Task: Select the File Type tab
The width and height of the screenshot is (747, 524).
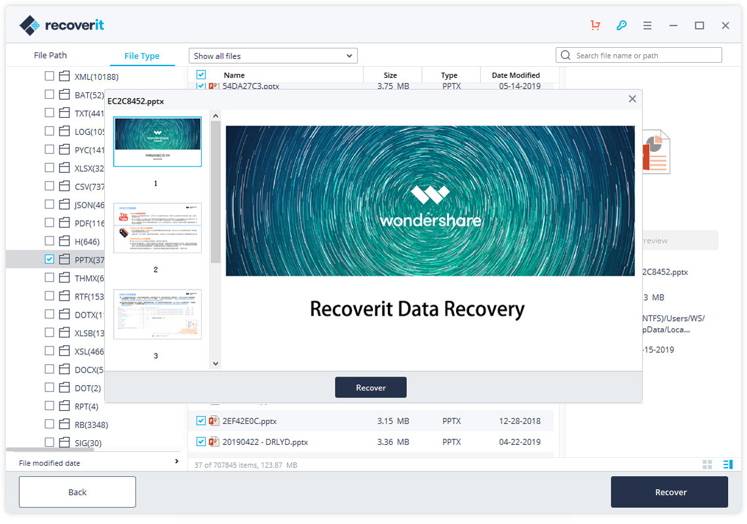Action: pyautogui.click(x=142, y=56)
